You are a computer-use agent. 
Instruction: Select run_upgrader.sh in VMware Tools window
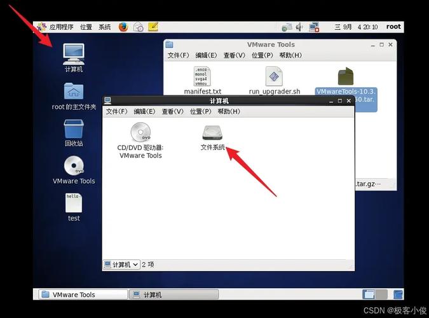275,81
